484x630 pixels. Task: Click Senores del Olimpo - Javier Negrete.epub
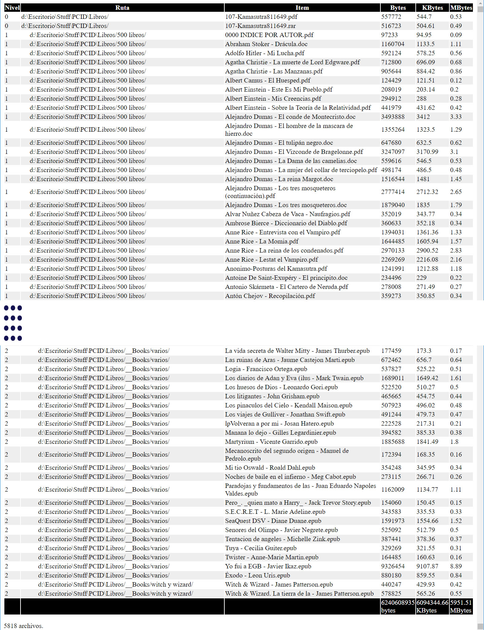(x=282, y=530)
